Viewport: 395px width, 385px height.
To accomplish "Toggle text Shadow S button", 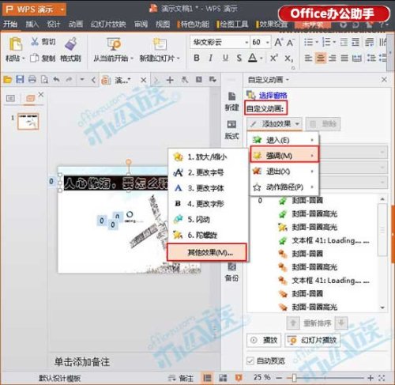I will 239,58.
